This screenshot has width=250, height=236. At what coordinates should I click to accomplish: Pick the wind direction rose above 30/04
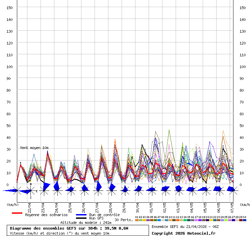138,191
